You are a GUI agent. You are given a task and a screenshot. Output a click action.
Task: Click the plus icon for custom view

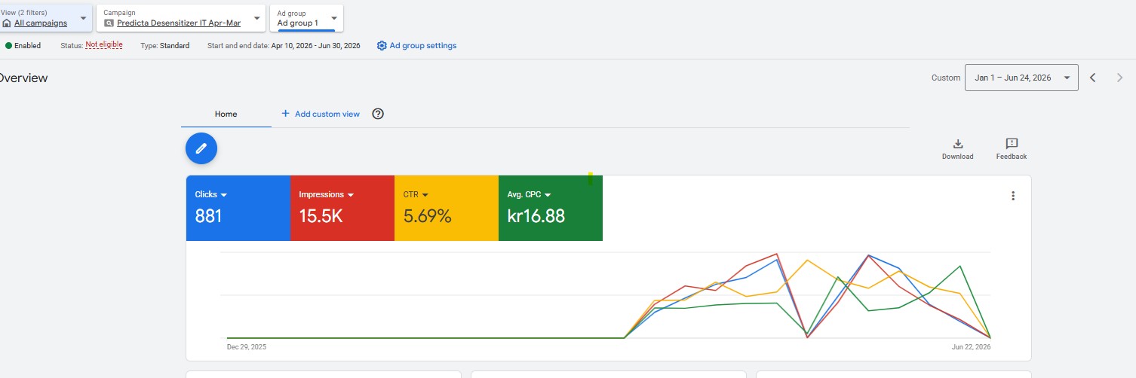click(x=285, y=114)
